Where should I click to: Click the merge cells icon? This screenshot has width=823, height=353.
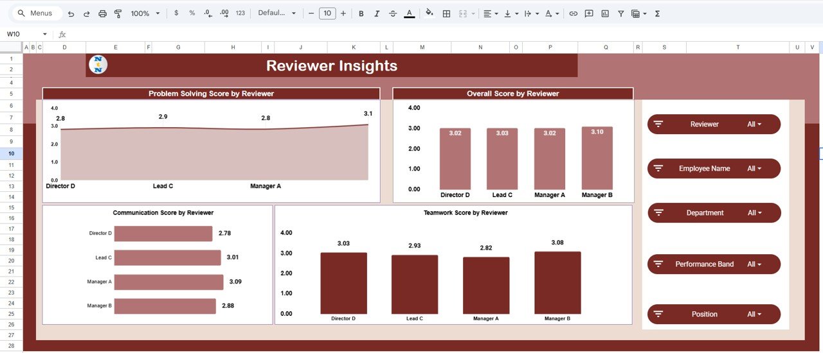462,13
